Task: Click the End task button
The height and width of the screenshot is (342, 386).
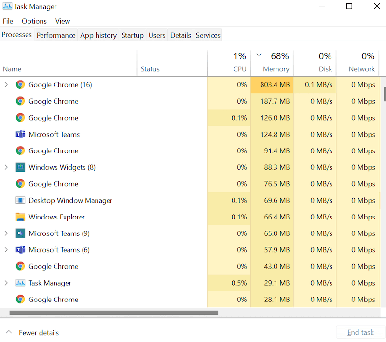Action: pos(360,332)
